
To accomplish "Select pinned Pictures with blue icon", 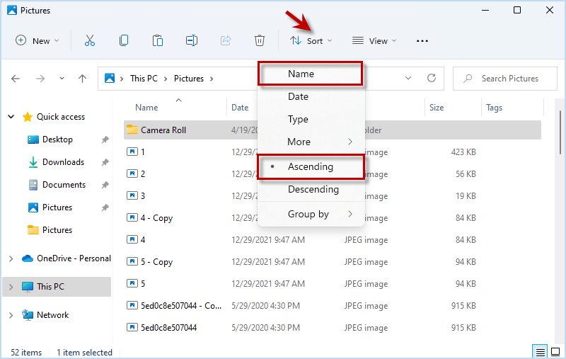I will [57, 207].
